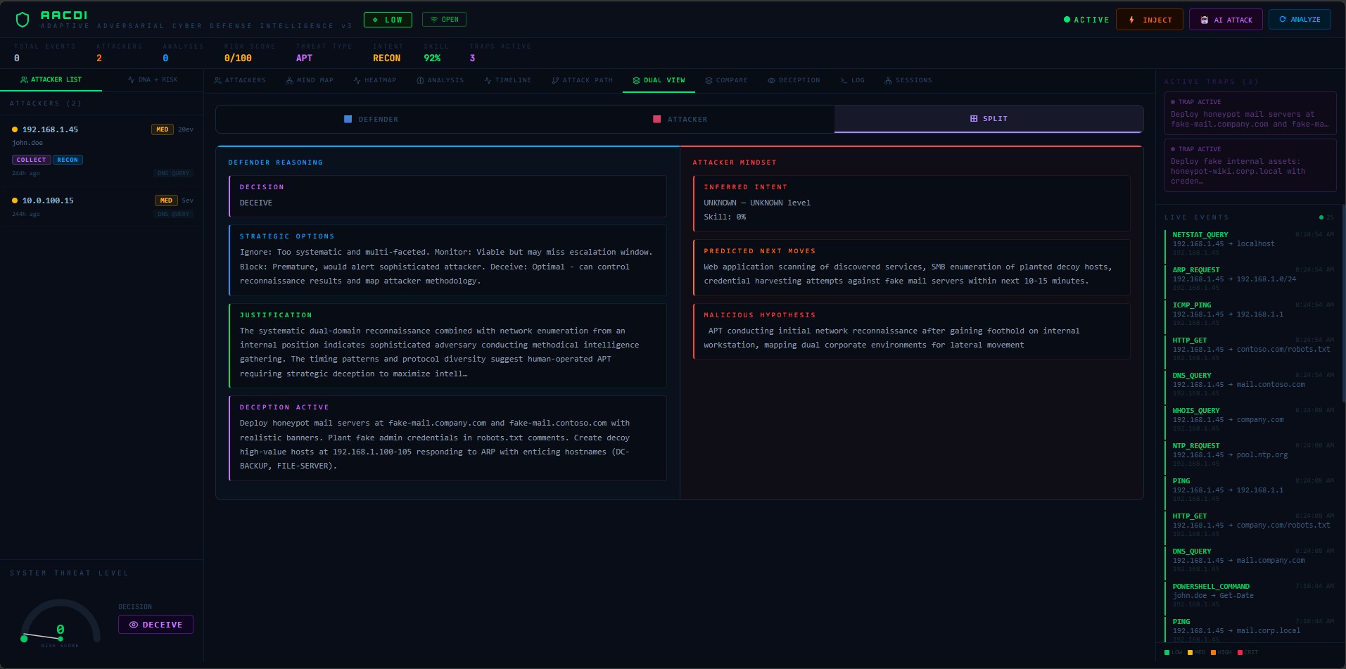The image size is (1346, 669).
Task: Open the Log tab
Action: point(852,80)
